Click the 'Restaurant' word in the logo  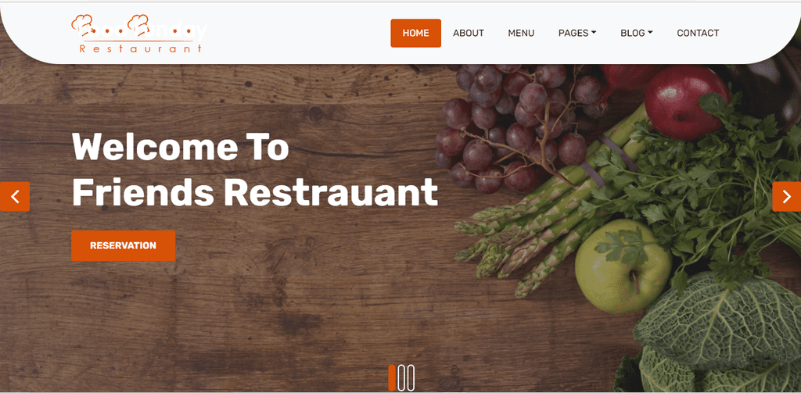(x=141, y=49)
